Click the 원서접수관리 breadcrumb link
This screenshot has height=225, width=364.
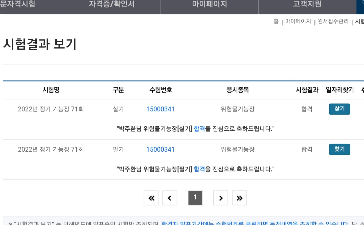tap(333, 21)
